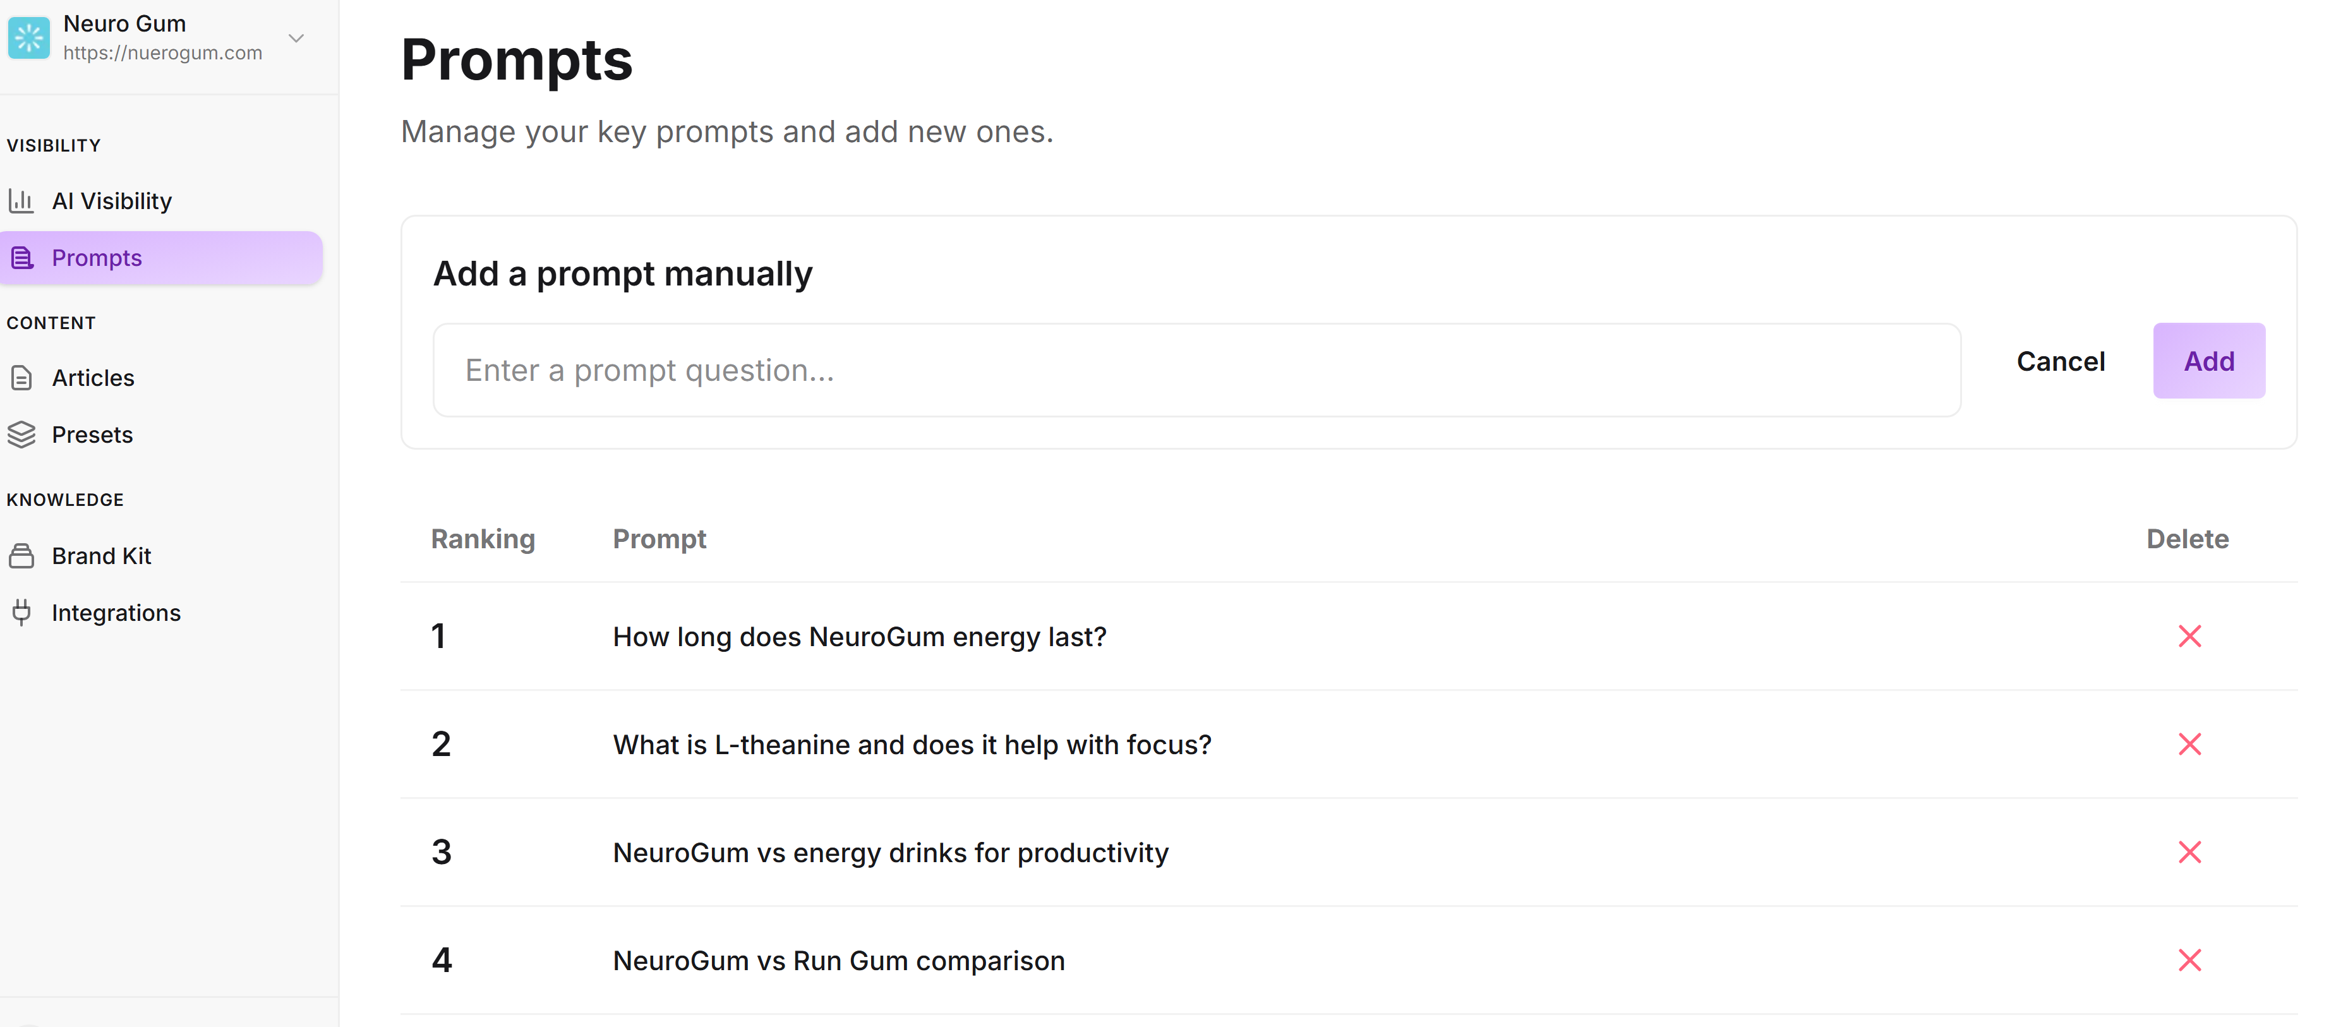2348x1027 pixels.
Task: Delete the "How long does NeuroGum energy last?" prompt
Action: (x=2190, y=636)
